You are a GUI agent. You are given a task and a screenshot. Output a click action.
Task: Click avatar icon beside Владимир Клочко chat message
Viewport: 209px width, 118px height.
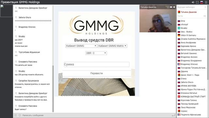16,27
